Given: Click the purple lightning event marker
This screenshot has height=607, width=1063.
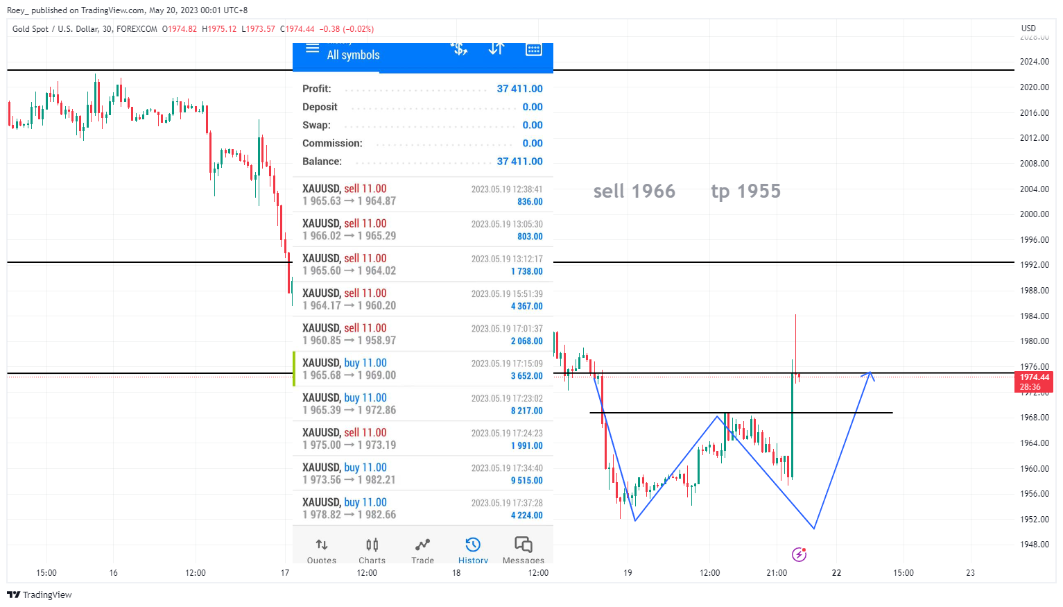Looking at the screenshot, I should tap(799, 554).
